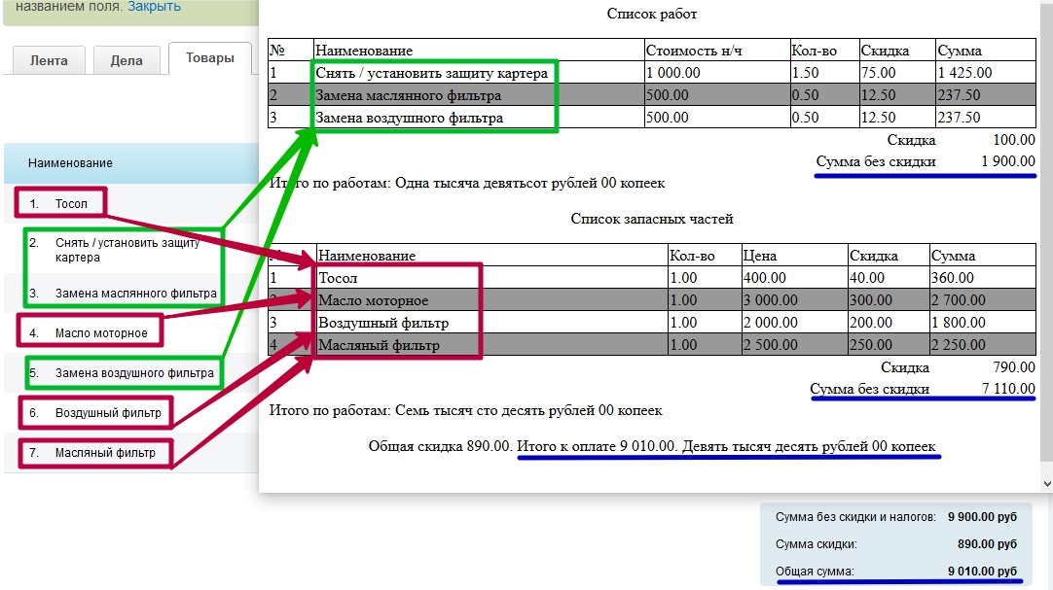Click the "Список запасных частей" heading
The height and width of the screenshot is (590, 1053).
pyautogui.click(x=651, y=219)
